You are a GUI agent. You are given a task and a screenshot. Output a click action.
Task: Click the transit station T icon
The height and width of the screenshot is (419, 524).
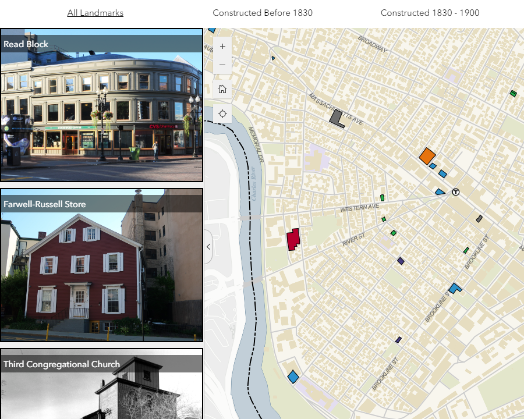(456, 191)
